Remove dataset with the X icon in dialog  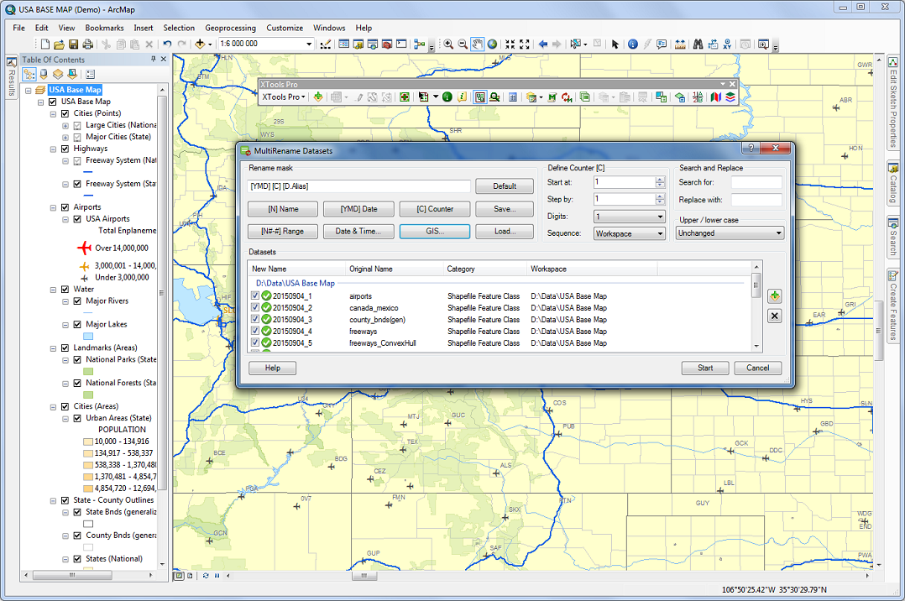coord(775,316)
